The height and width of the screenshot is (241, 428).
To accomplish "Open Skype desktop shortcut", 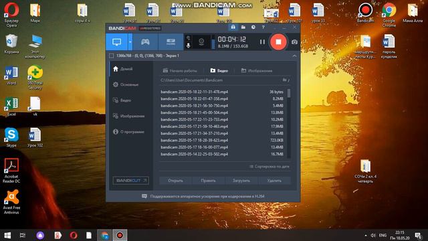I will [11, 137].
